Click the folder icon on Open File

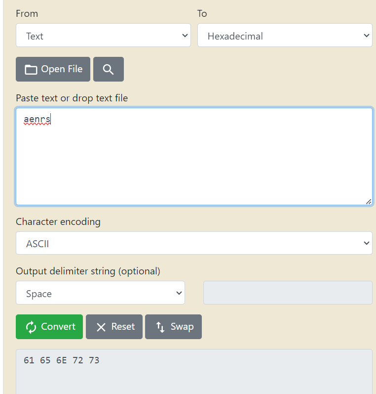[x=31, y=70]
